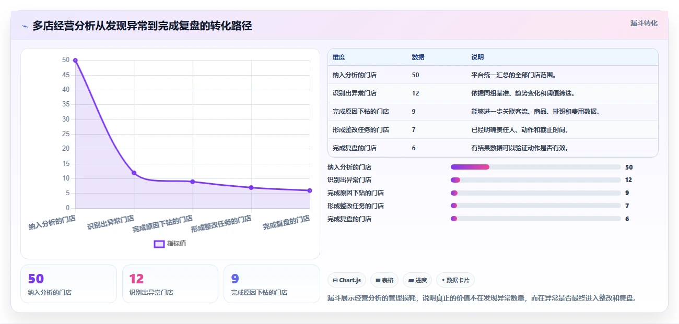Click the number 6 beside the 完成复盘的门店 progress bar

click(627, 219)
